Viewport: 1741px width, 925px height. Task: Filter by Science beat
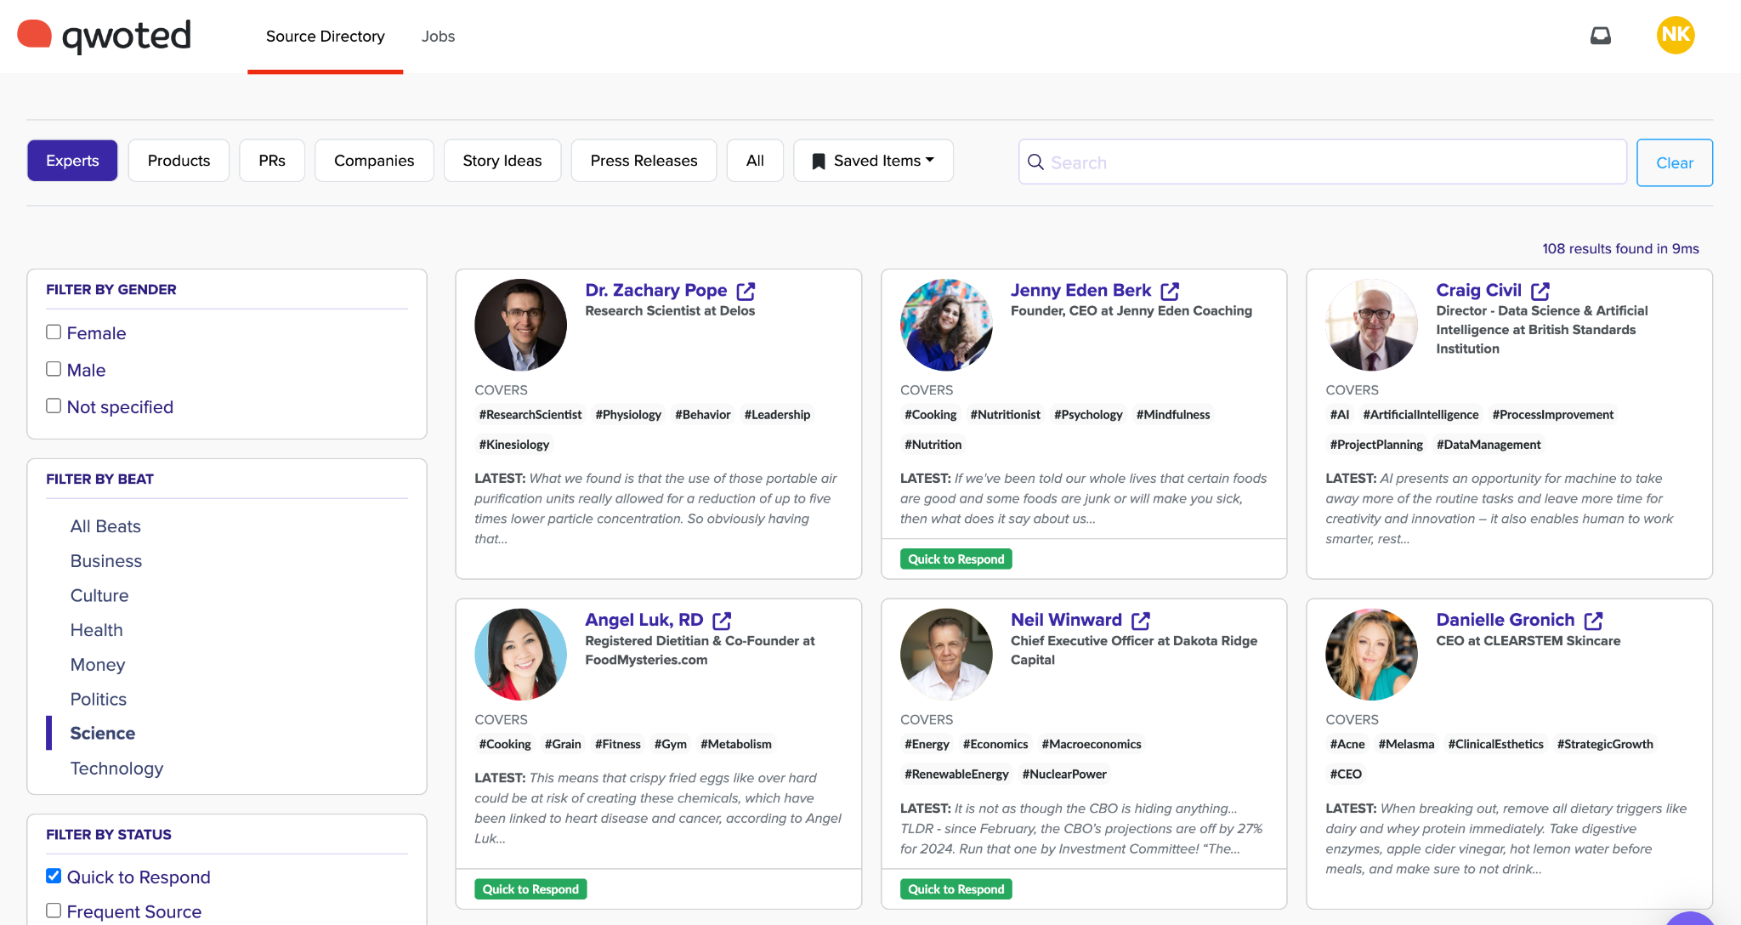[x=103, y=733]
